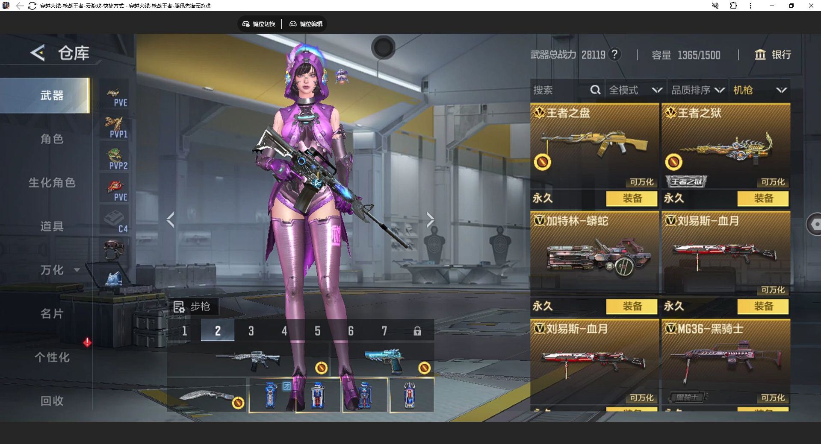Select the body armor vest icon

tap(114, 278)
